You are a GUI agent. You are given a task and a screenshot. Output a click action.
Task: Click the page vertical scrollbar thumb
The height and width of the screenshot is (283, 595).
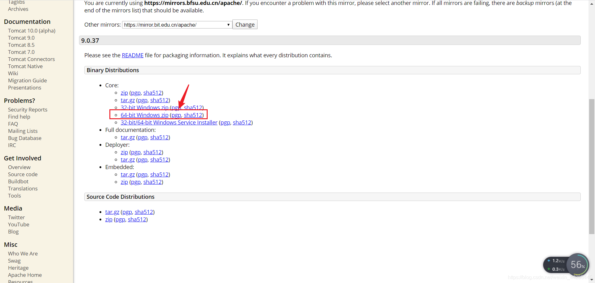pyautogui.click(x=592, y=167)
